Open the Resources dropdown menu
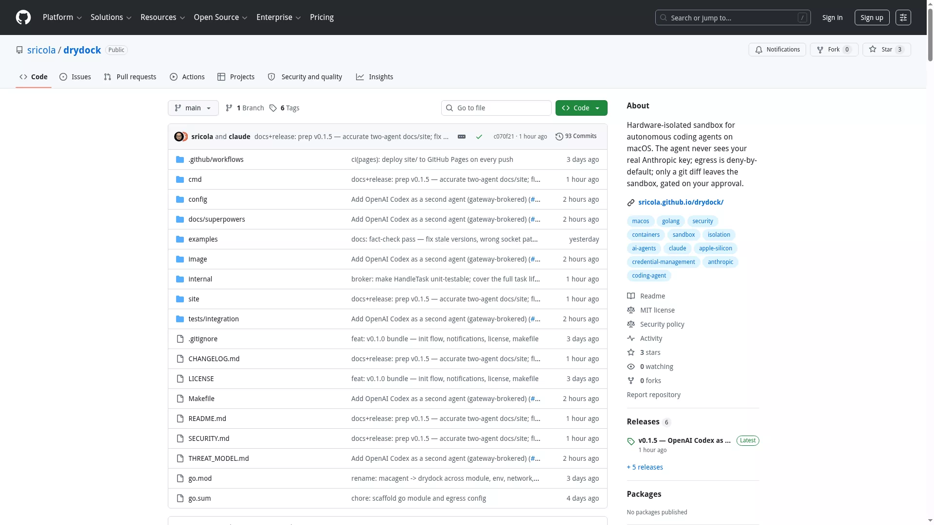Viewport: 934px width, 525px height. tap(162, 17)
